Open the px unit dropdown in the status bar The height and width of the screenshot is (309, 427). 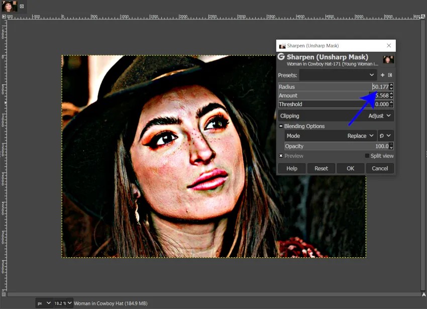[43, 303]
